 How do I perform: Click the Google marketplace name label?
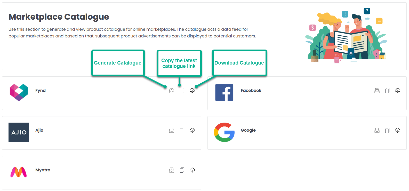248,130
